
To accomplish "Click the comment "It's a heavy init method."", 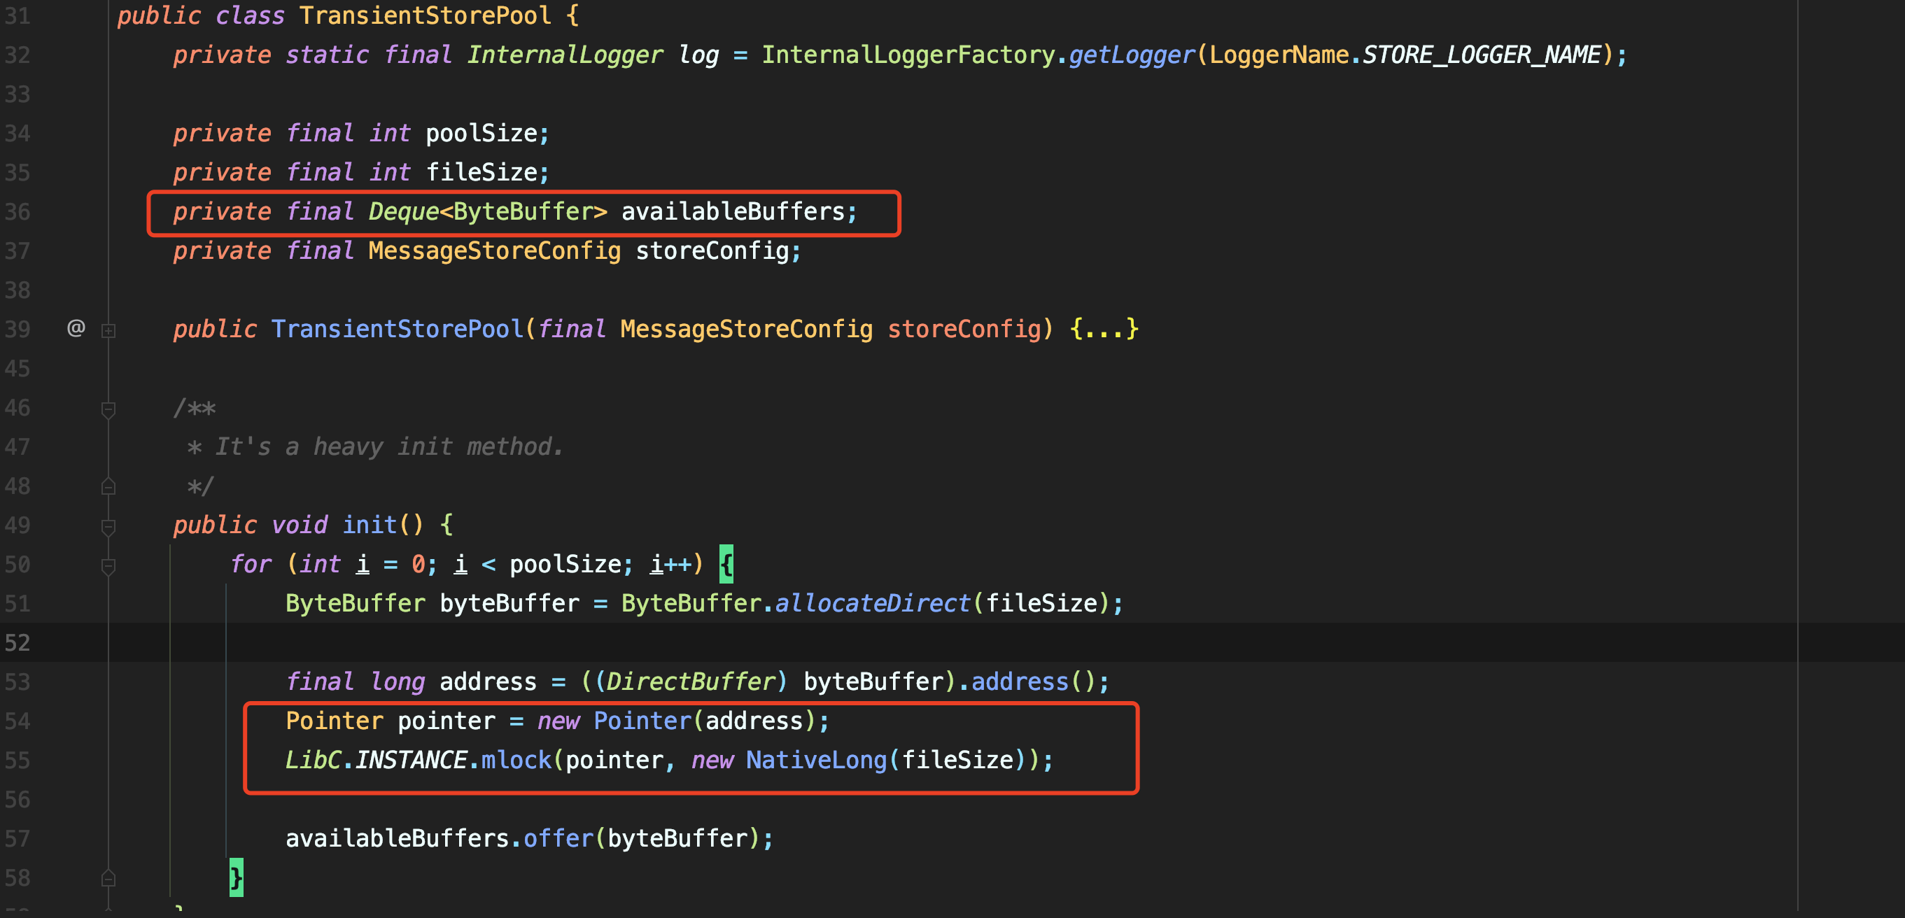I will coord(389,446).
